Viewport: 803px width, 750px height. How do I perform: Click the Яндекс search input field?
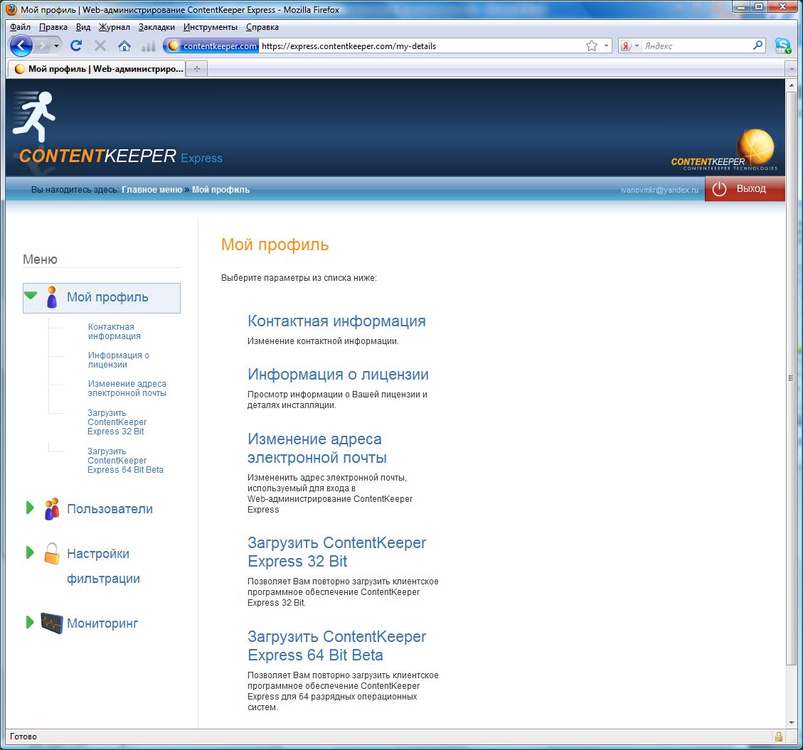696,46
